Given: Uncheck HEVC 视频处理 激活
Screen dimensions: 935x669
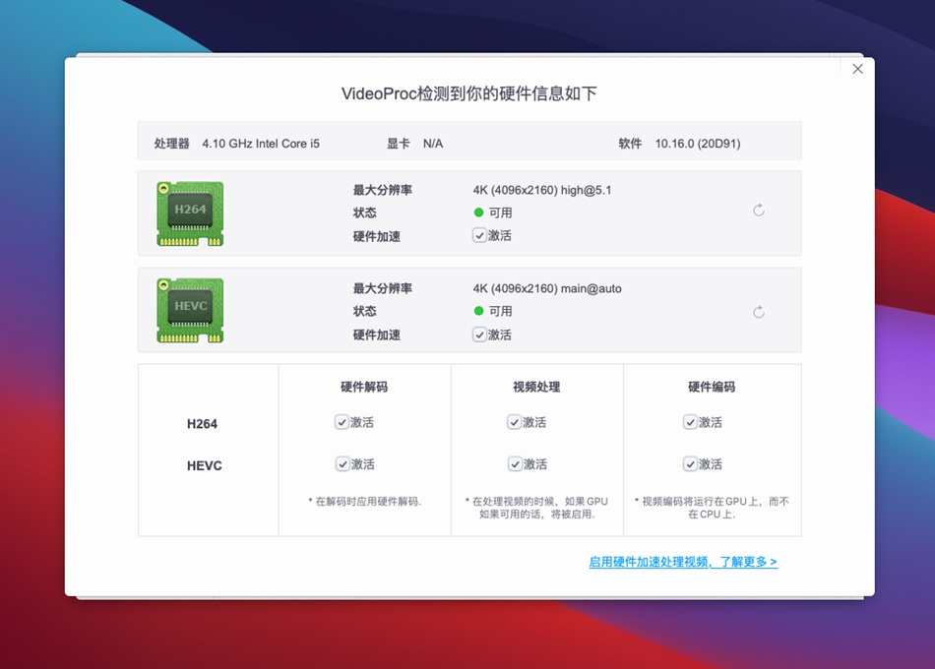Looking at the screenshot, I should tap(515, 464).
